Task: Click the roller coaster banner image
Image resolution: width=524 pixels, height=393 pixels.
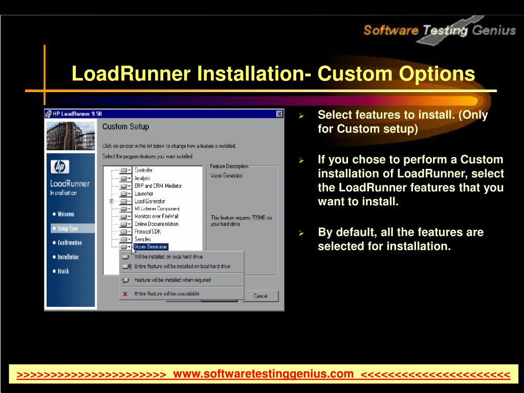Action: 71,136
